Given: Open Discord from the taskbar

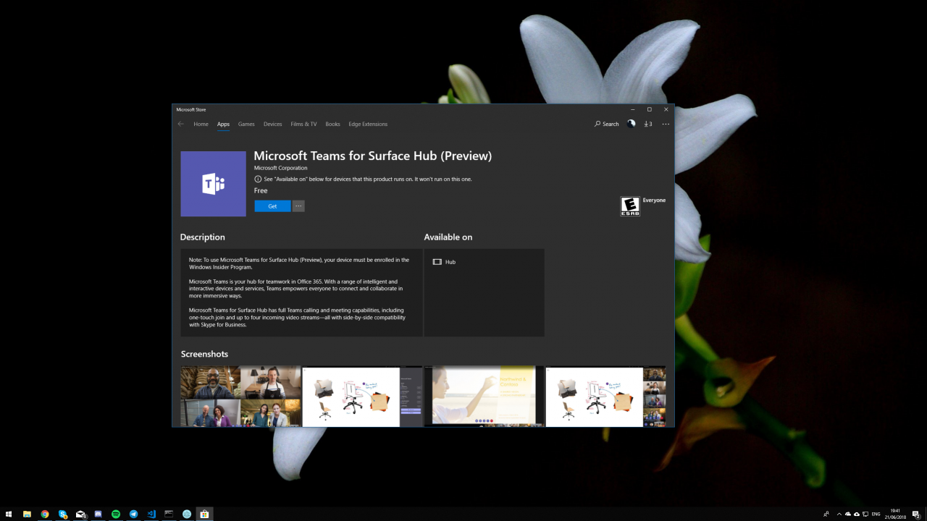Looking at the screenshot, I should pos(98,514).
